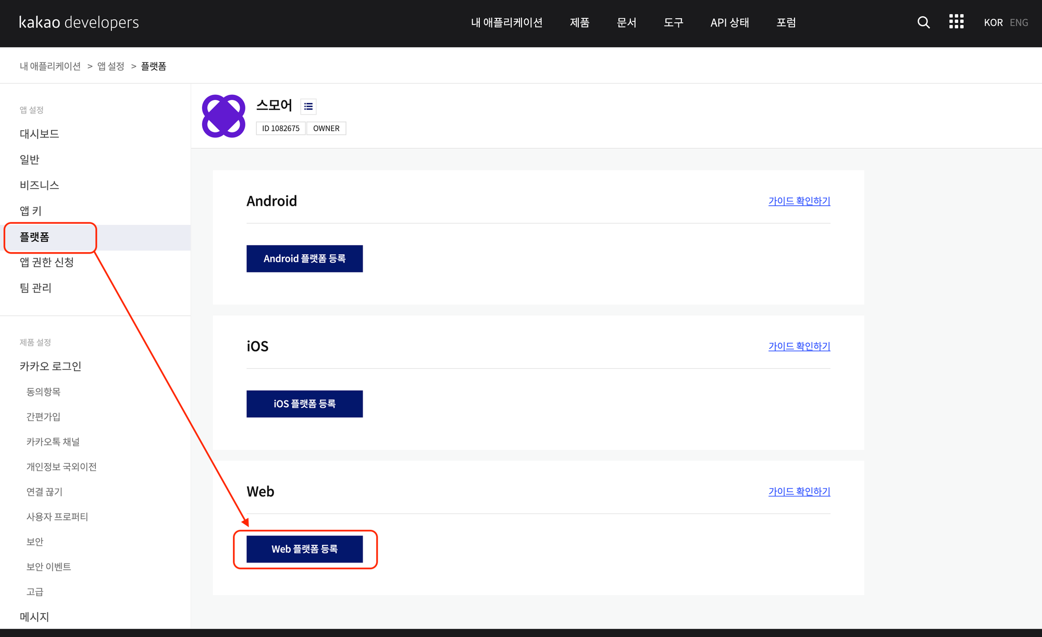Viewport: 1042px width, 637px height.
Task: Click the Android 플랫폼 등록 button
Action: (x=304, y=258)
